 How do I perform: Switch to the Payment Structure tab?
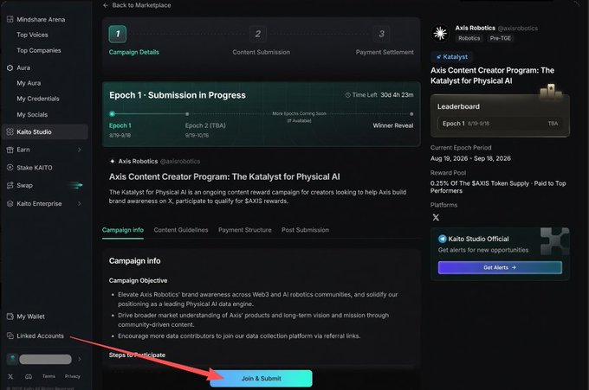pyautogui.click(x=244, y=230)
